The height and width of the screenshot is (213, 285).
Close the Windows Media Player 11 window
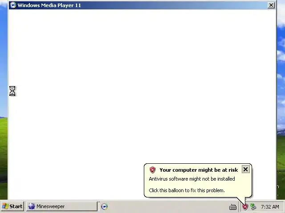click(271, 5)
